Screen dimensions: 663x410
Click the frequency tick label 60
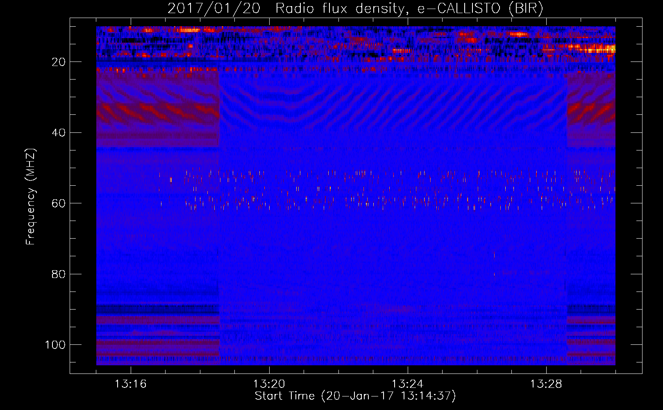pyautogui.click(x=59, y=203)
